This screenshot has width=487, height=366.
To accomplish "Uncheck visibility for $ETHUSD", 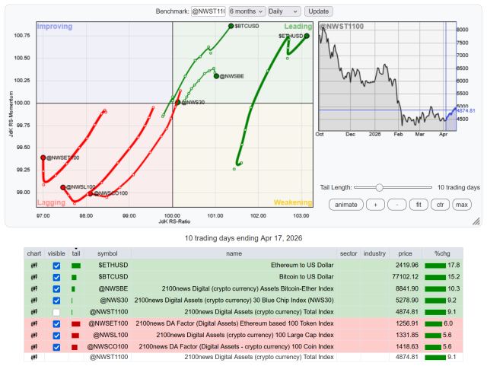I will pos(56,266).
